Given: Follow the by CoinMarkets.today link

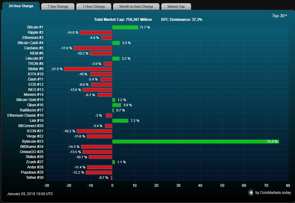Looking at the screenshot, I should tap(273, 193).
